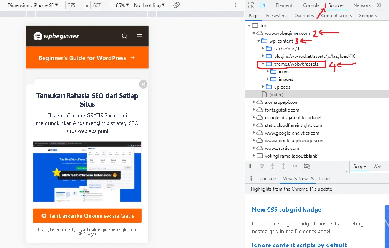Expand the uploads folder
The width and height of the screenshot is (389, 248).
(x=263, y=87)
